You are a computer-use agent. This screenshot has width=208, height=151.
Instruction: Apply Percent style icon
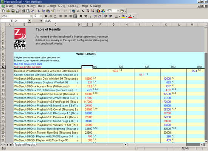pos(86,16)
